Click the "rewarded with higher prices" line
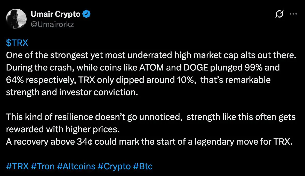The height and width of the screenshot is (176, 305). [x=63, y=129]
